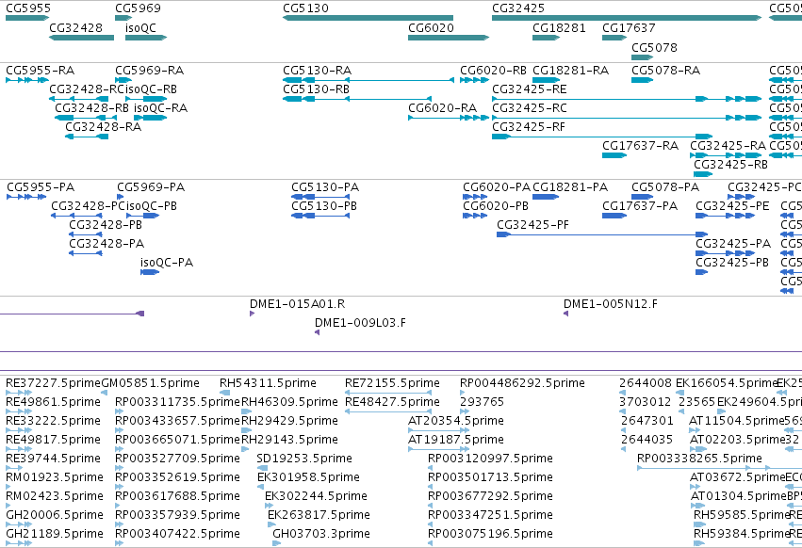Select protein CG32425-PF label
Screen dimensions: 802x548
tap(533, 225)
